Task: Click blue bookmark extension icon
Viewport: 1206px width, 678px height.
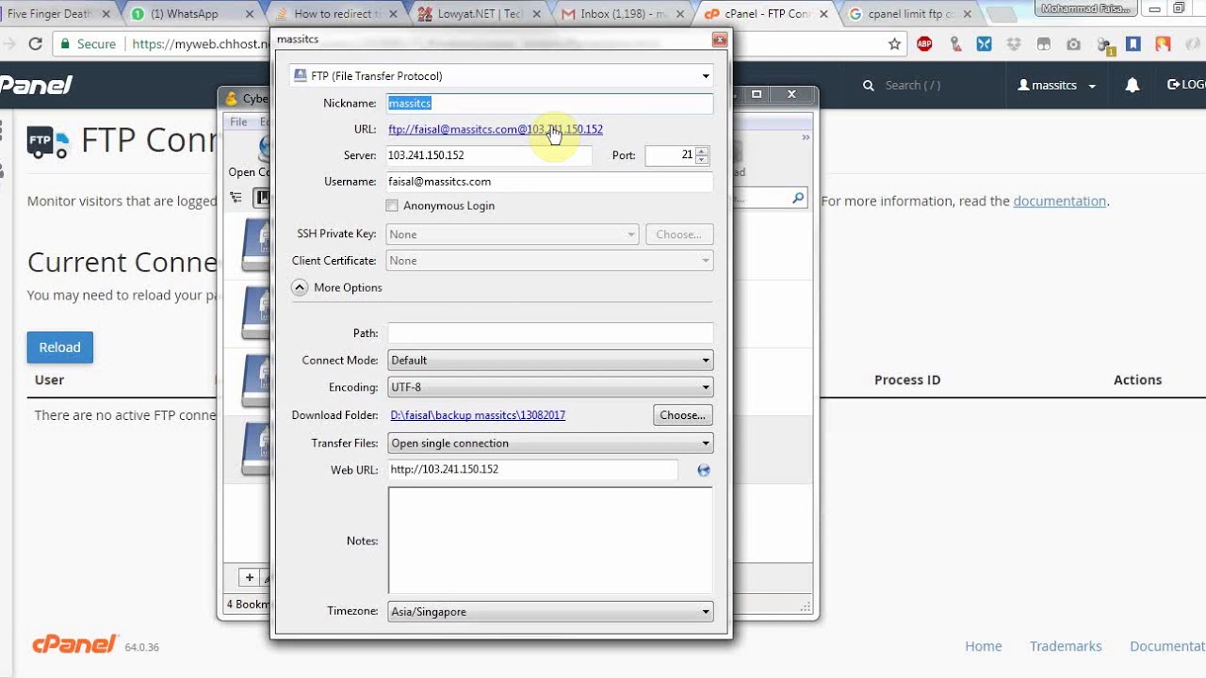Action: tap(1133, 43)
